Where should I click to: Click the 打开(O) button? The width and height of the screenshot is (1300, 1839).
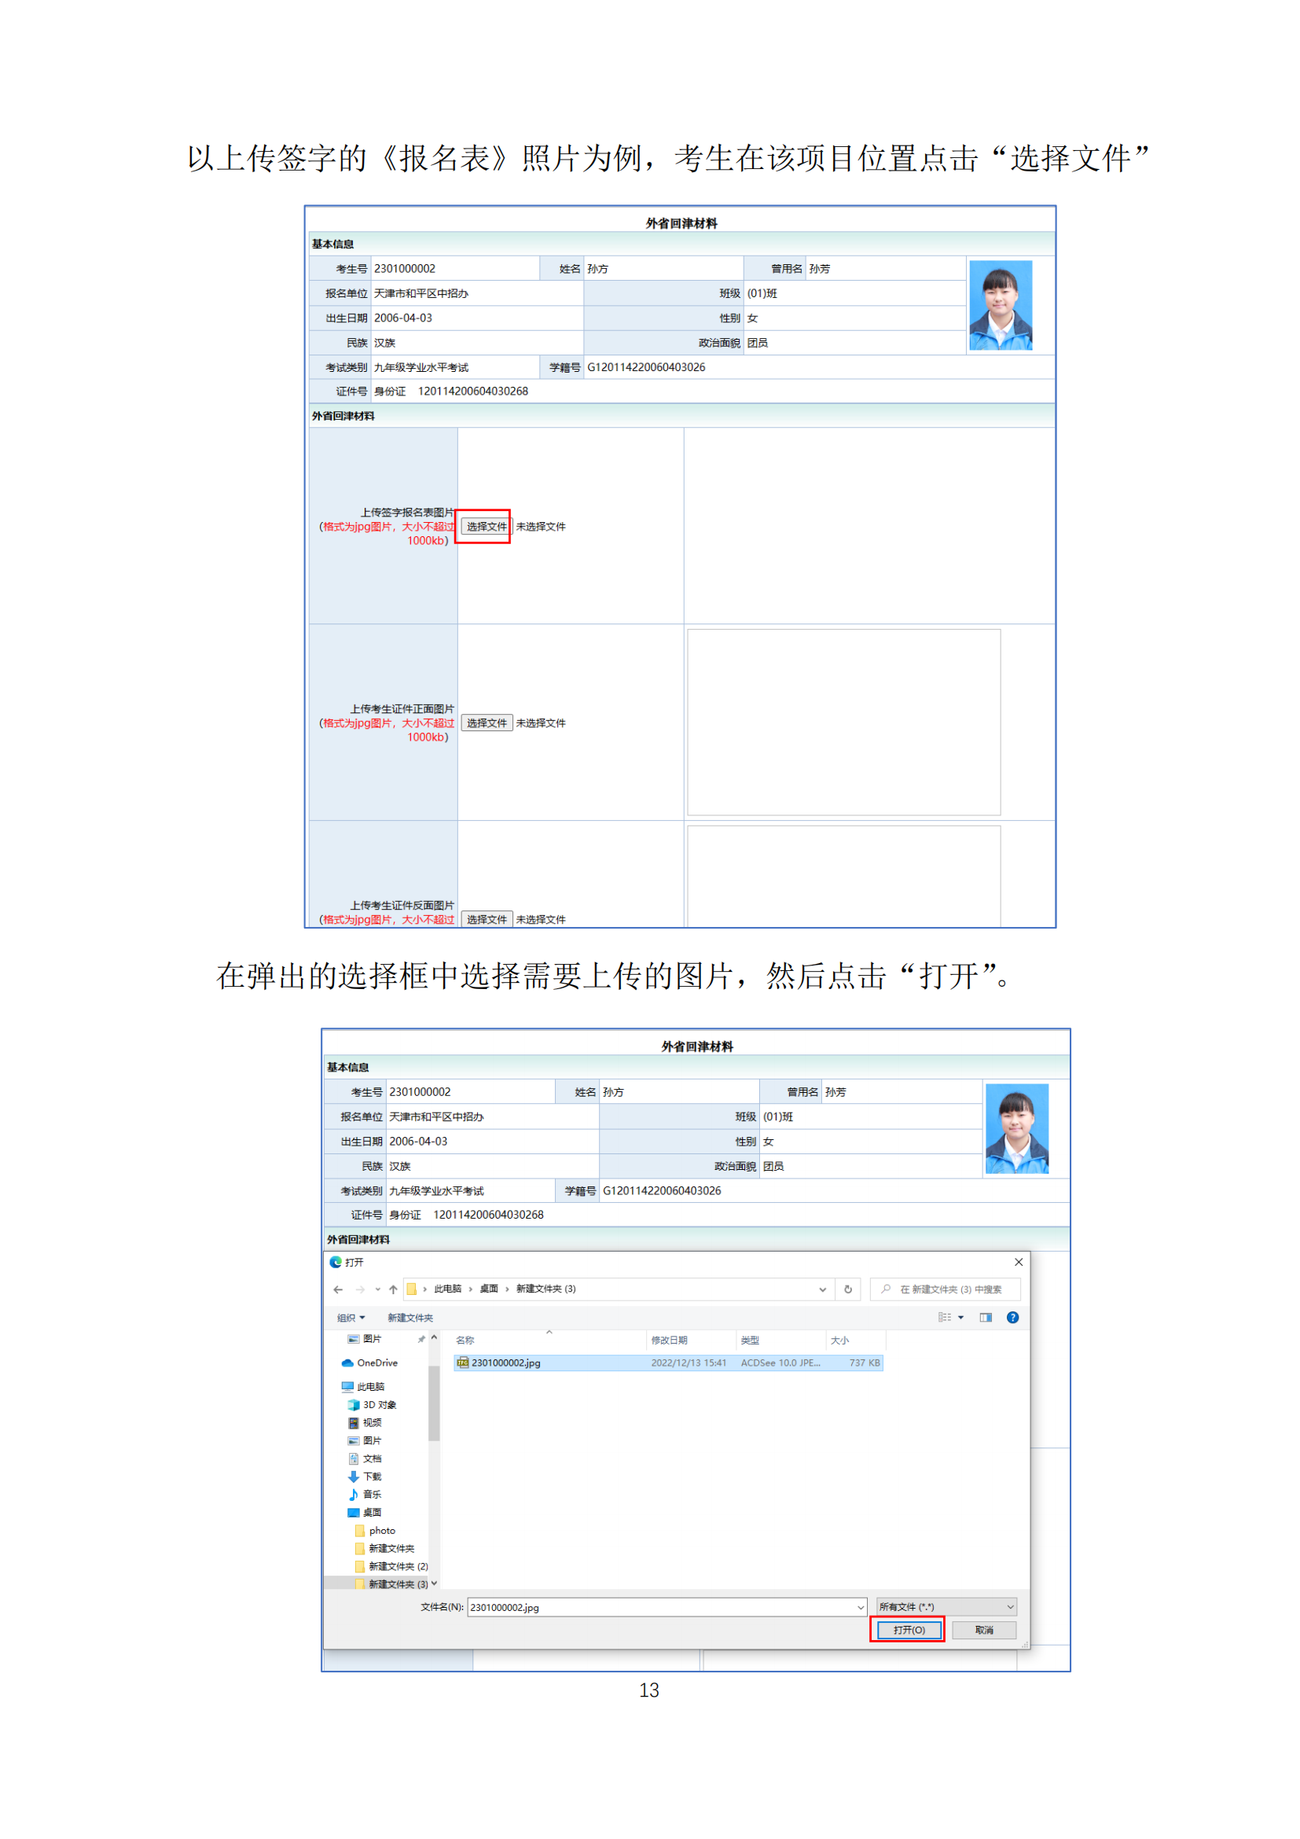pos(909,1630)
